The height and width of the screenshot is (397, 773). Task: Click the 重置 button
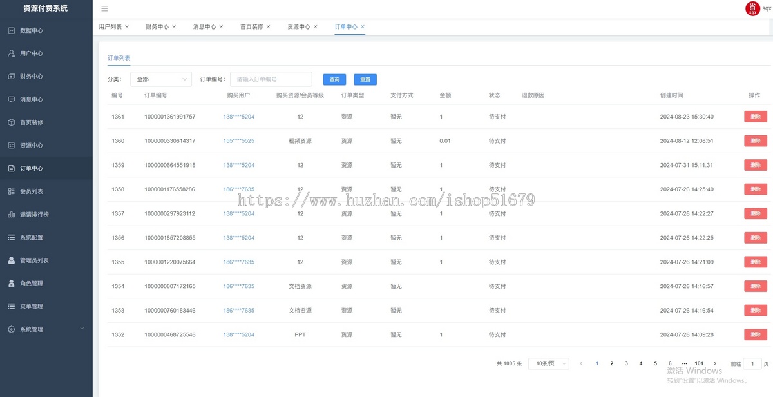pyautogui.click(x=365, y=80)
